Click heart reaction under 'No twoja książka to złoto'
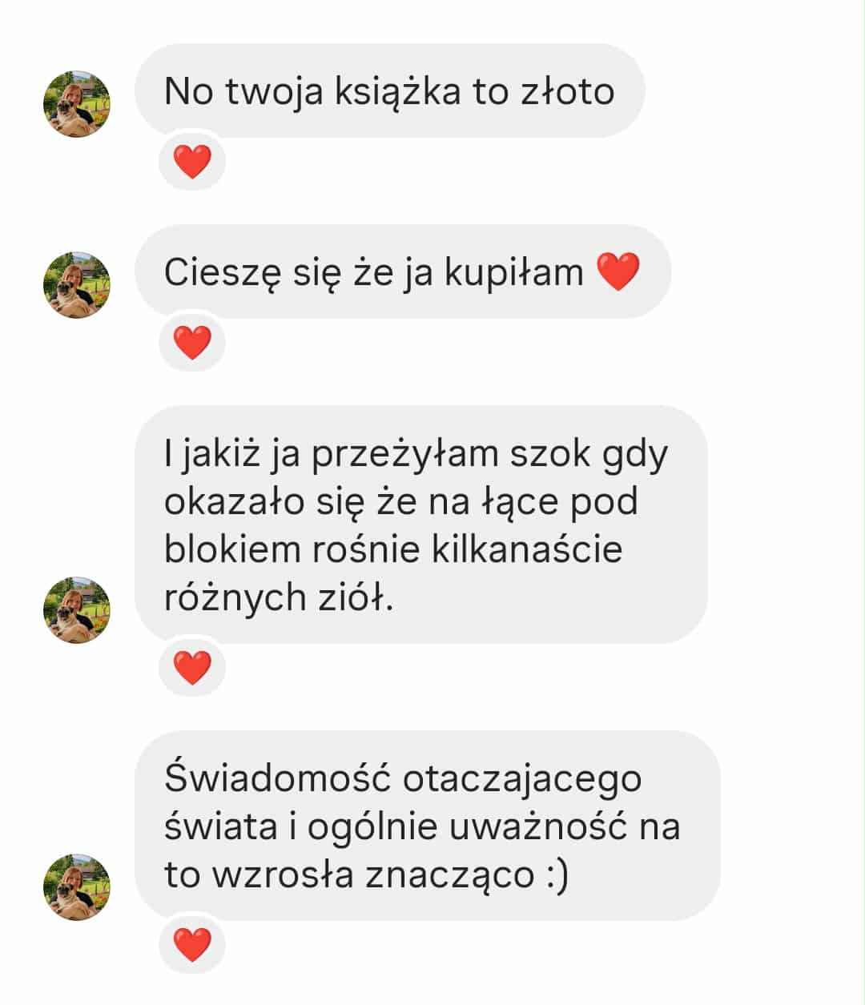Viewport: 865px width, 1005px height. (x=192, y=162)
